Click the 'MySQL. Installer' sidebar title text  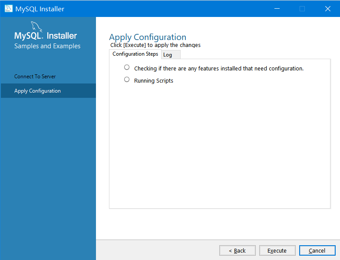point(46,36)
